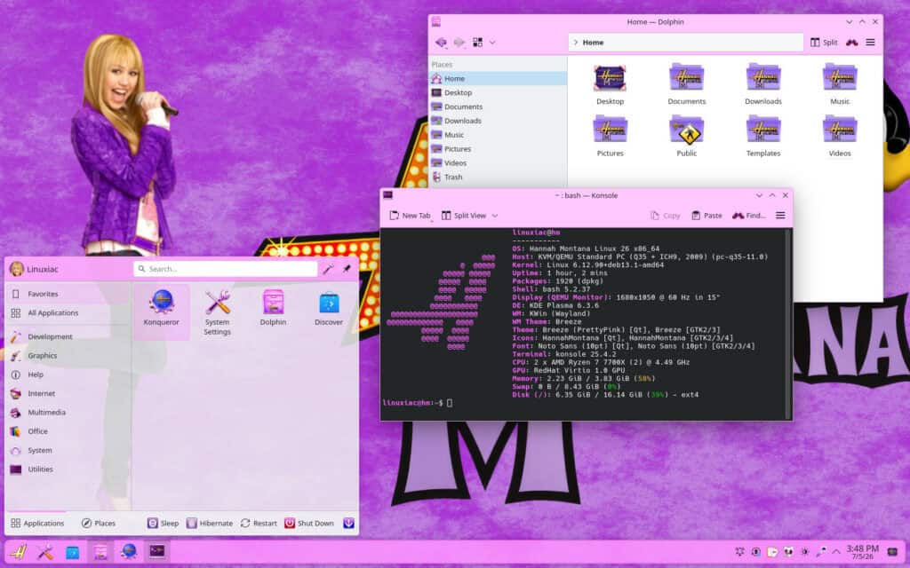
Task: Select Music in Dolphin Places panel
Action: click(x=499, y=135)
